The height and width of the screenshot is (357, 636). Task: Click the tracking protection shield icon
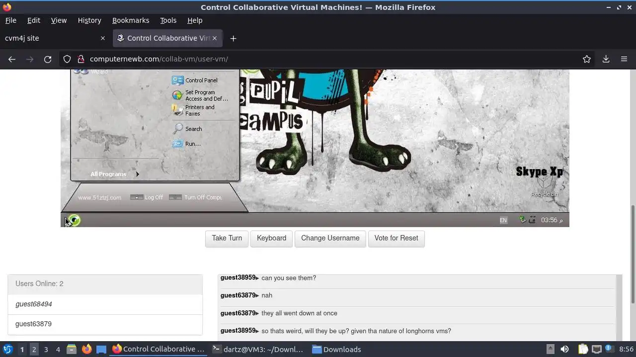click(x=67, y=59)
